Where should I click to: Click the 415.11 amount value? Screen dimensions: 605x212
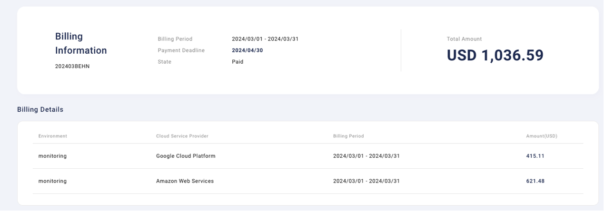click(x=536, y=156)
